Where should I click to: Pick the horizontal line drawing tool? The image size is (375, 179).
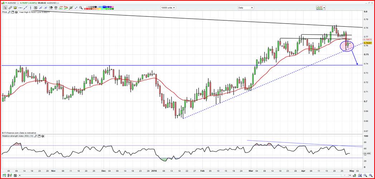coord(20,8)
